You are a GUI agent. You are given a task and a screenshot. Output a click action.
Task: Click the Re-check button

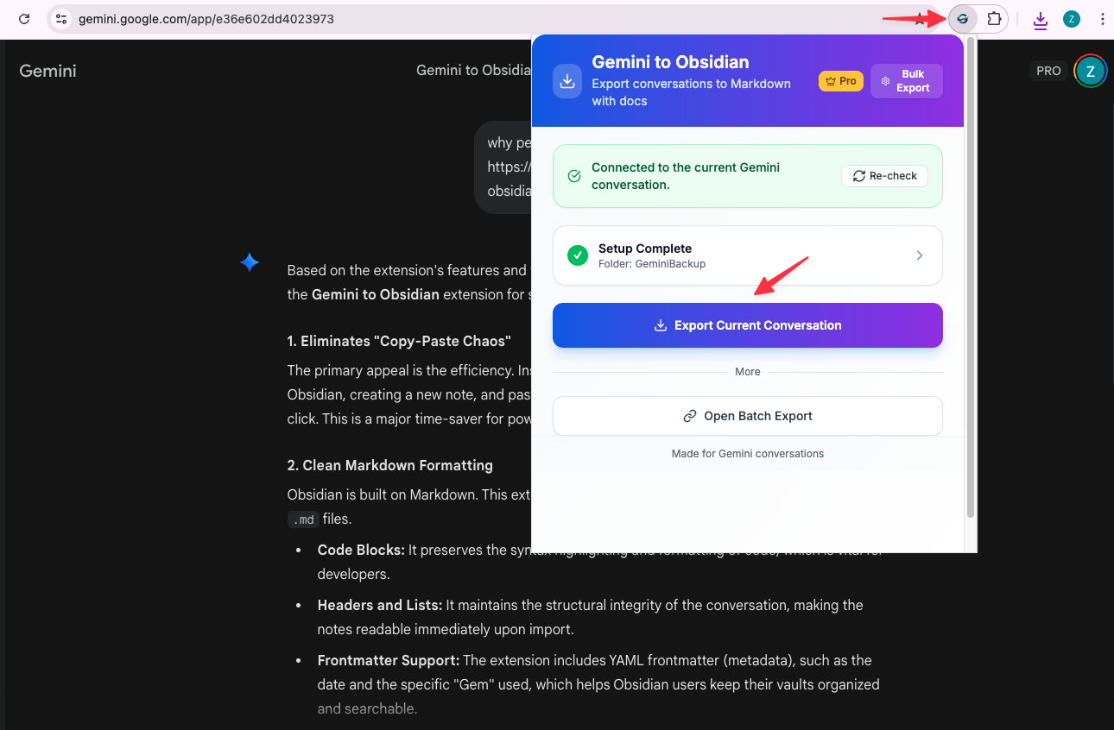884,175
